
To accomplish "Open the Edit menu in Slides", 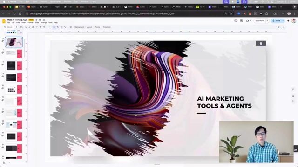I will coord(13,23).
